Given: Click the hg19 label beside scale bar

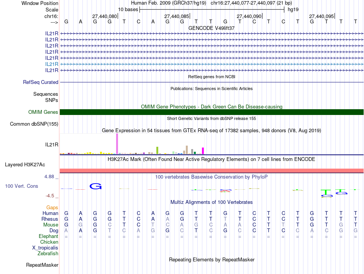Looking at the screenshot, I should [x=293, y=10].
